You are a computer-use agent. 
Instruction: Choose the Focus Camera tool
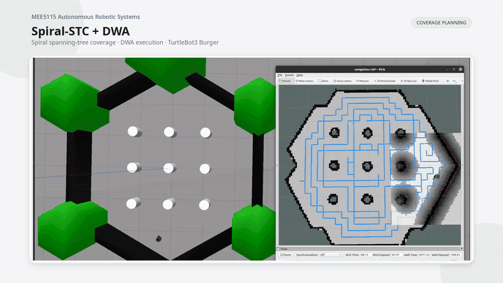pyautogui.click(x=342, y=81)
